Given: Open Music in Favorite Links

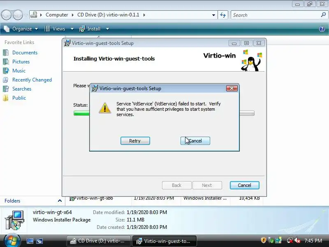Looking at the screenshot, I should click(19, 70).
